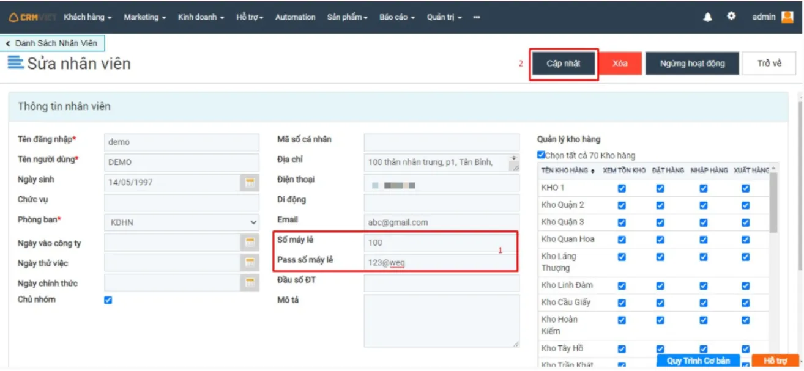Open the Quy Trình Cơ bản button

point(698,361)
